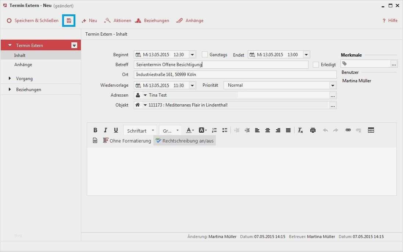Click the person icon in Adressen field
This screenshot has height=252, width=403.
coord(138,95)
